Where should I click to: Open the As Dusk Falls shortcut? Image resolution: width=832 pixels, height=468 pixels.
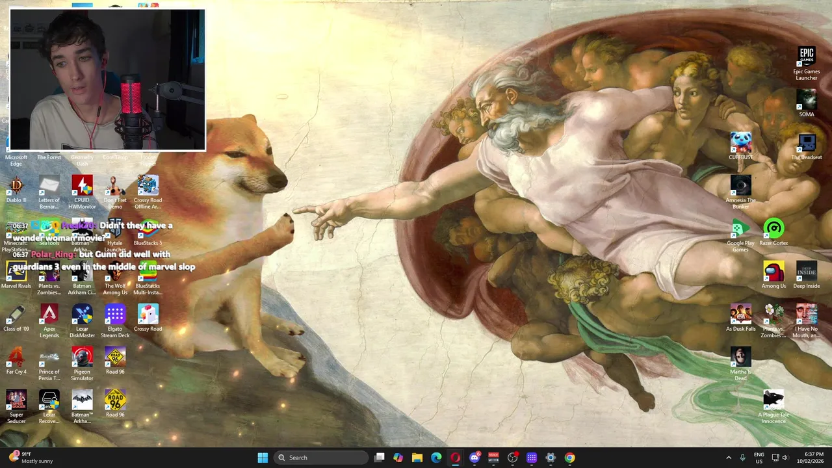point(740,318)
